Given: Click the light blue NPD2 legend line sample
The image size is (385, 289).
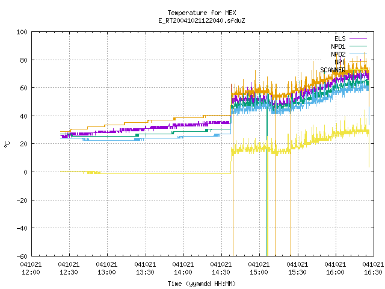Looking at the screenshot, I should [x=359, y=54].
